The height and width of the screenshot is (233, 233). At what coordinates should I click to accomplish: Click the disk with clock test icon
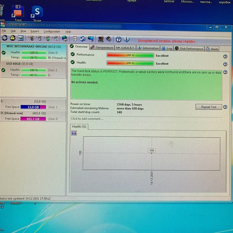(x=39, y=38)
